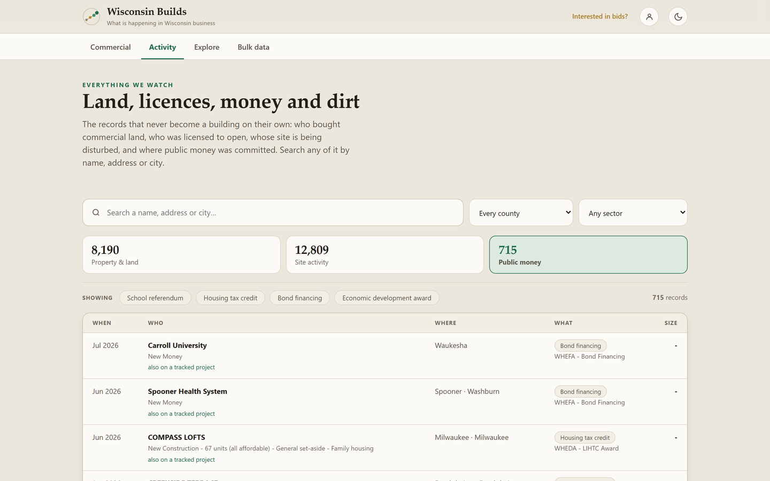Click the Wisconsin Builds site title

147,12
